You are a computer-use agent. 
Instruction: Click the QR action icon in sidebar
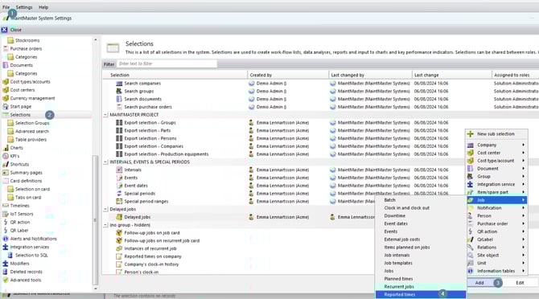coord(6,222)
